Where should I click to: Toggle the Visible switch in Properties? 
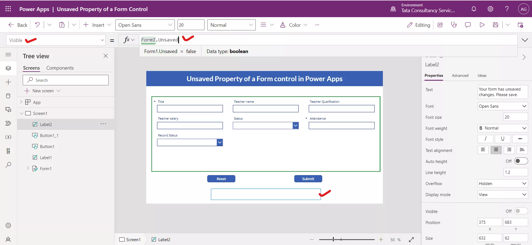point(521,211)
